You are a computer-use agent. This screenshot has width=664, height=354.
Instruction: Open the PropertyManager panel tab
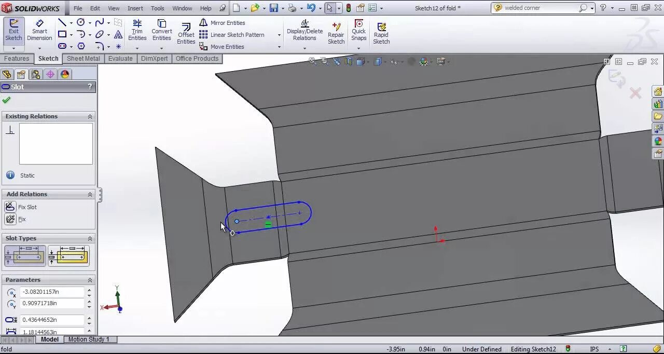point(21,74)
